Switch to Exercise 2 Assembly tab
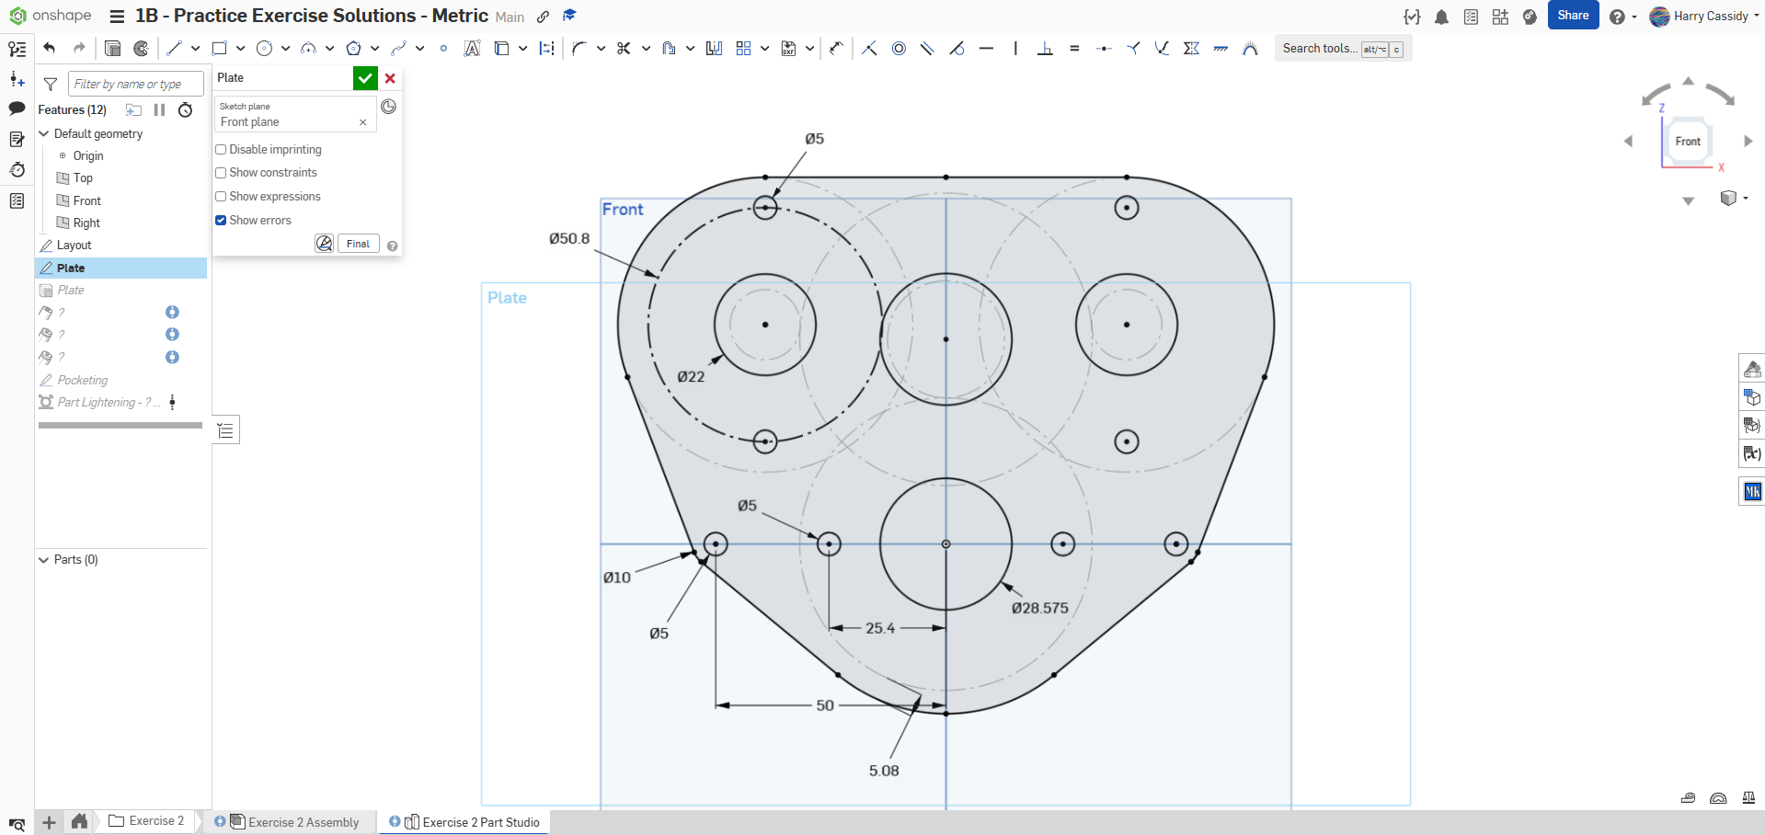 click(x=303, y=822)
